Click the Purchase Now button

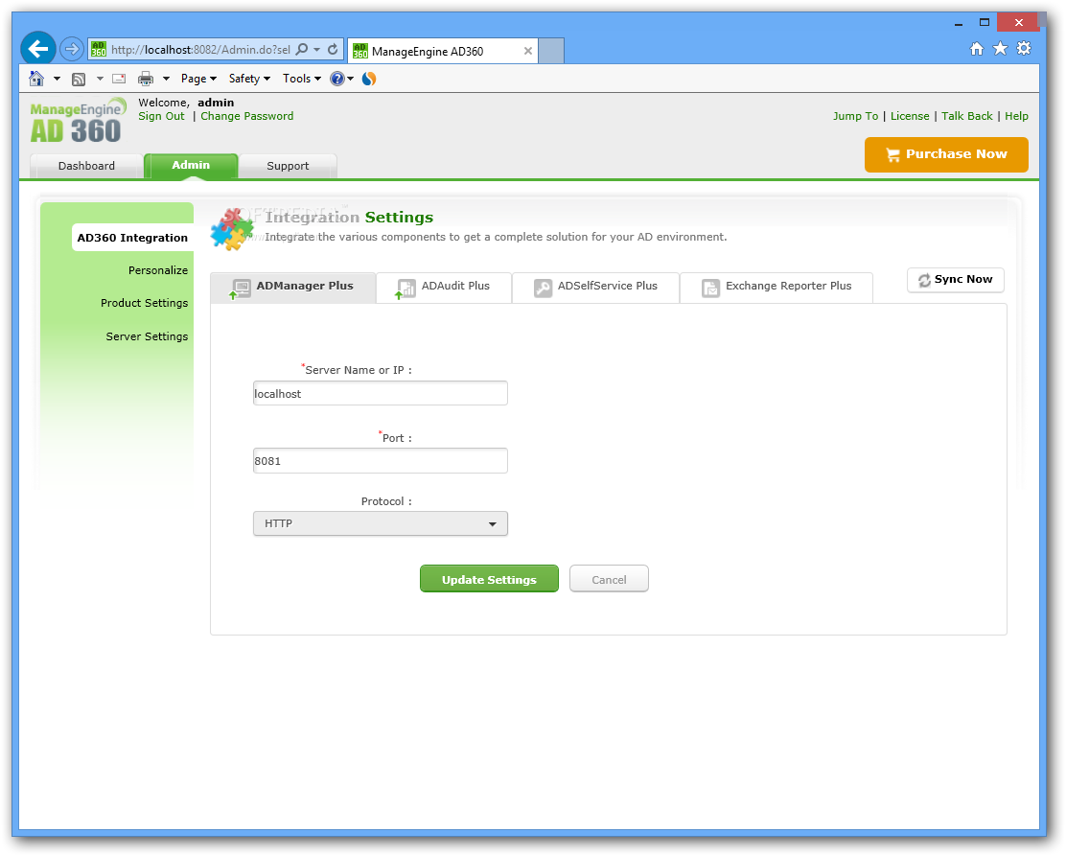pos(946,154)
